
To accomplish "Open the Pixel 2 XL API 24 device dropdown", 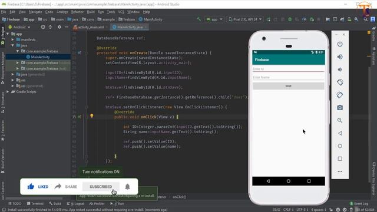I will click(x=245, y=19).
